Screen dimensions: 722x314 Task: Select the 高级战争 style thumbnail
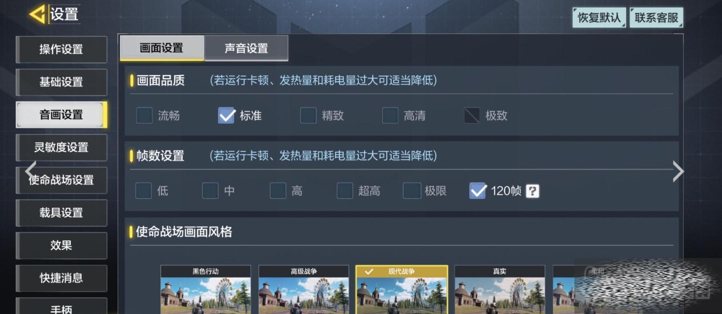point(303,290)
